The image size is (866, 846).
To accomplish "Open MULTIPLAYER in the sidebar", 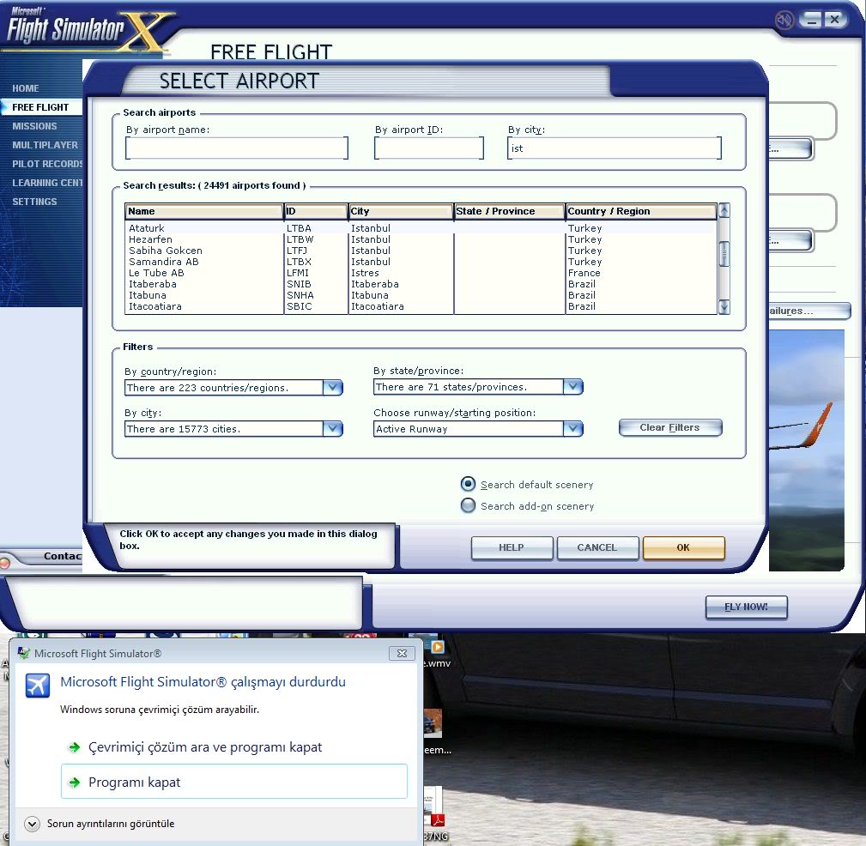I will [45, 145].
